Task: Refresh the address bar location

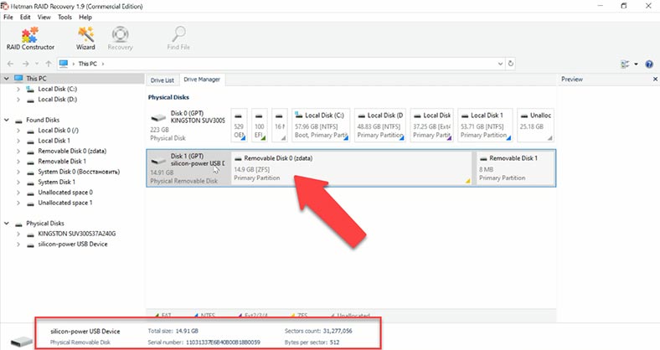Action: (x=511, y=64)
